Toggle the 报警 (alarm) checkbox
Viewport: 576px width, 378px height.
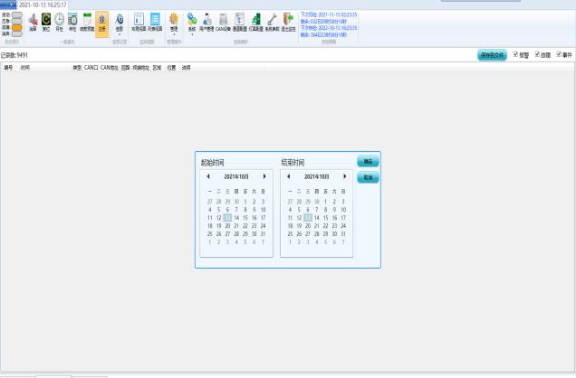(516, 55)
